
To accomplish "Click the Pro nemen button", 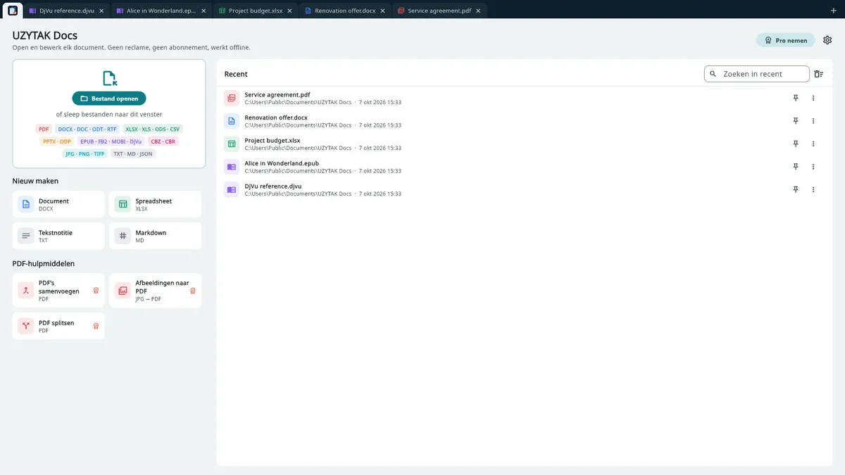I will pos(786,40).
